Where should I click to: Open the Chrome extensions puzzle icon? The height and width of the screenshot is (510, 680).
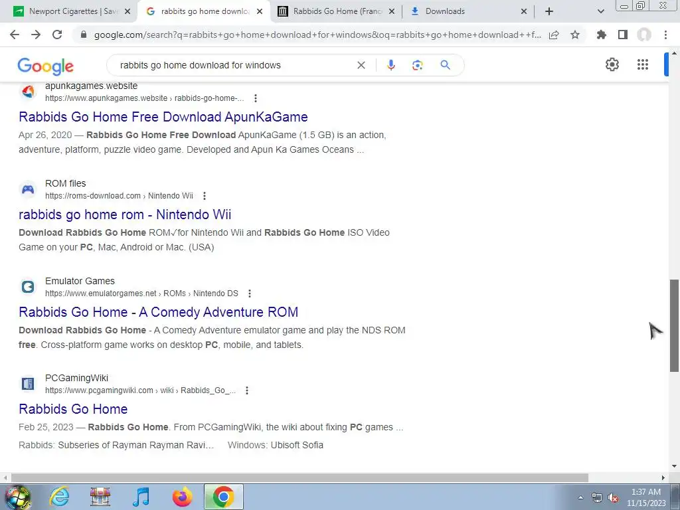coord(601,35)
